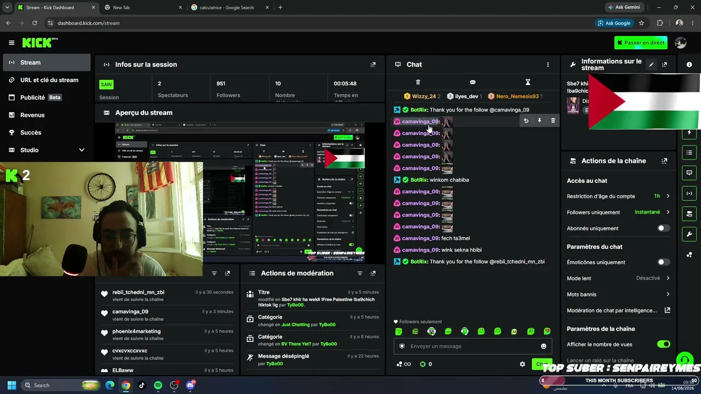The image size is (701, 394).
Task: Reply to the highlighted camavinga_09 message
Action: [526, 120]
